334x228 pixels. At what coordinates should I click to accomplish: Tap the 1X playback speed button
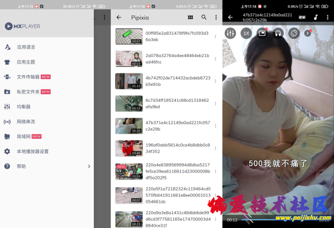(246, 33)
